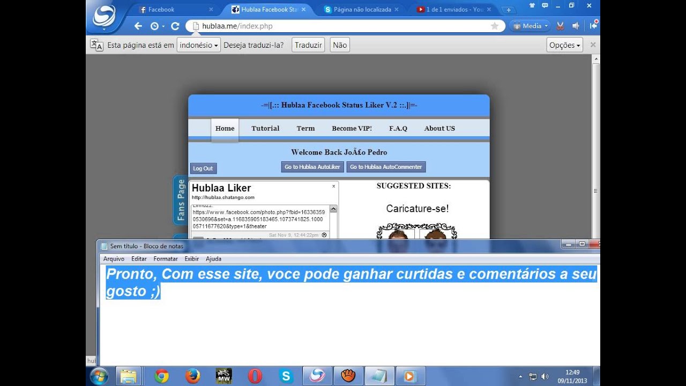Open Windows Explorer from the taskbar
Image resolution: width=686 pixels, height=386 pixels.
(x=129, y=376)
